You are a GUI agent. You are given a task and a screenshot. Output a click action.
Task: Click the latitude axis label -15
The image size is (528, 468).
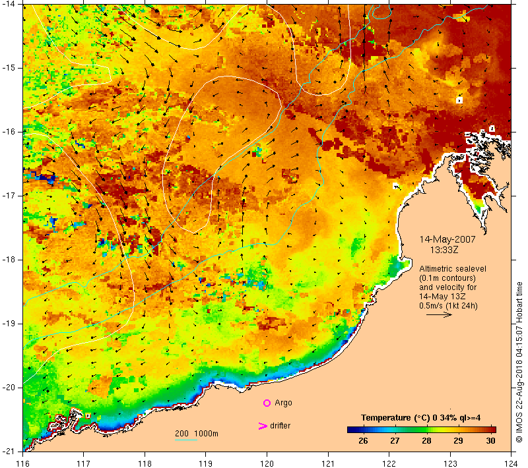[x=9, y=68]
